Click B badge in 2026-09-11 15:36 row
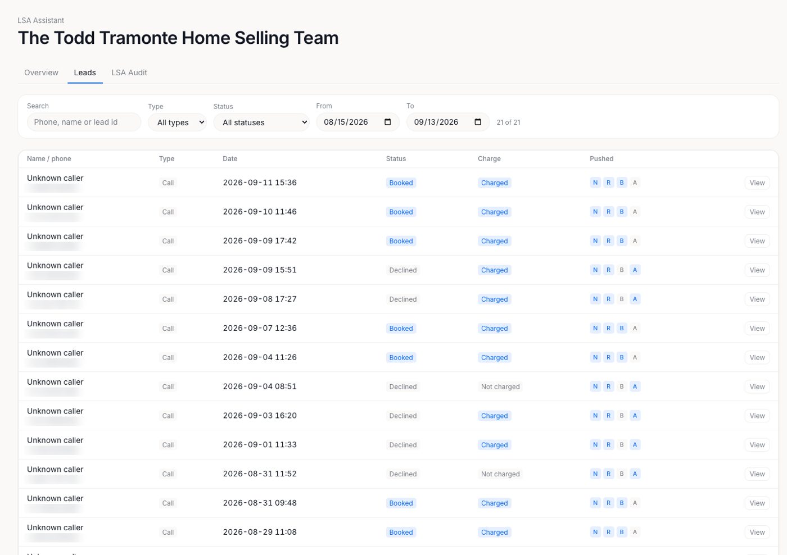Screen dimensions: 787x555 (622, 183)
